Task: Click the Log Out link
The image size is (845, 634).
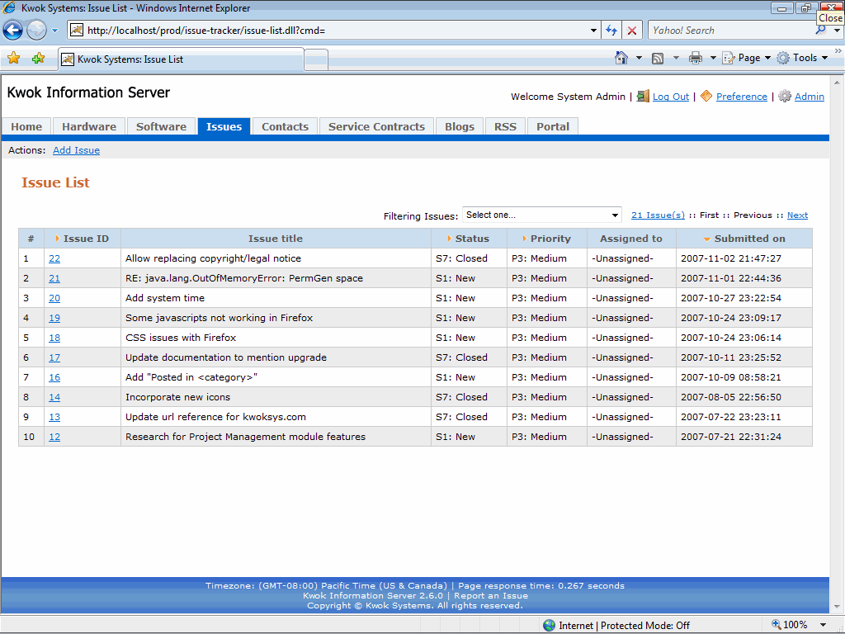Action: coord(670,97)
